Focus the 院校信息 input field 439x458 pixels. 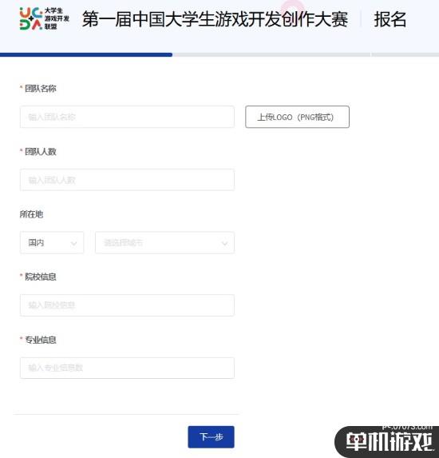coord(127,305)
